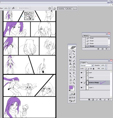Open the layer Opacity slider arrow
This screenshot has height=118, width=113.
tap(106, 65)
